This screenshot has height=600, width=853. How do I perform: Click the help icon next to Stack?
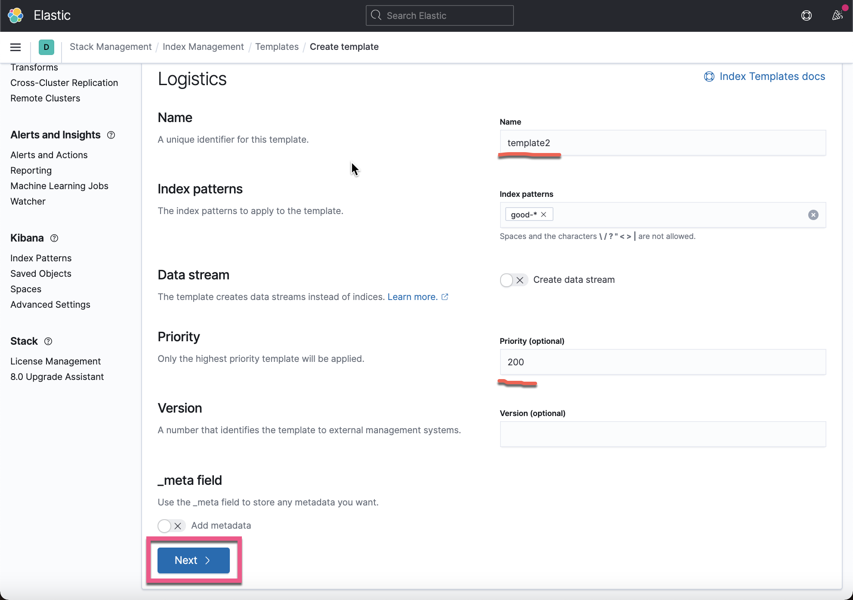click(x=48, y=341)
